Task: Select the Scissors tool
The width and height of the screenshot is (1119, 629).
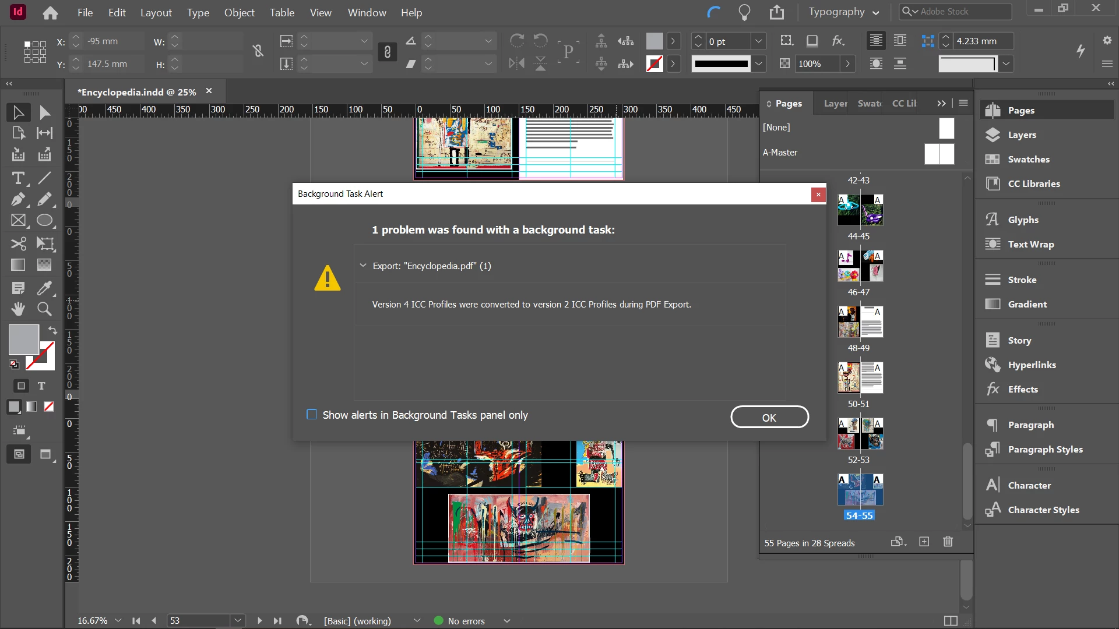Action: (x=18, y=243)
